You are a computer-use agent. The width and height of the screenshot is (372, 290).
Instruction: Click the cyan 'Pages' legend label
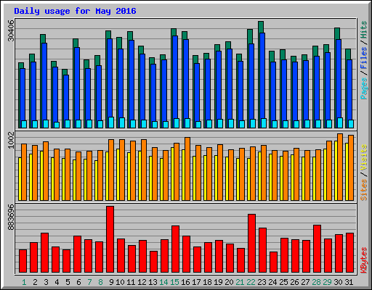coord(363,88)
